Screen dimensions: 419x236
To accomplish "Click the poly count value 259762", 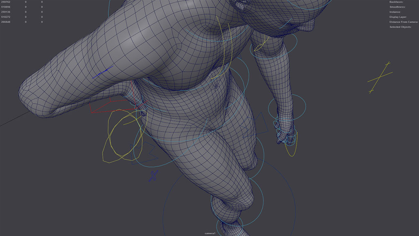I will point(6,2).
